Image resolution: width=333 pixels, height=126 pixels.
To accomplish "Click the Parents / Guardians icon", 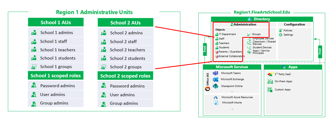I will click(217, 52).
